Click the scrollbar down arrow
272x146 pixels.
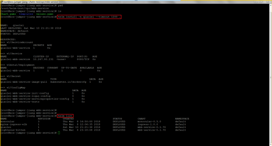270,144
